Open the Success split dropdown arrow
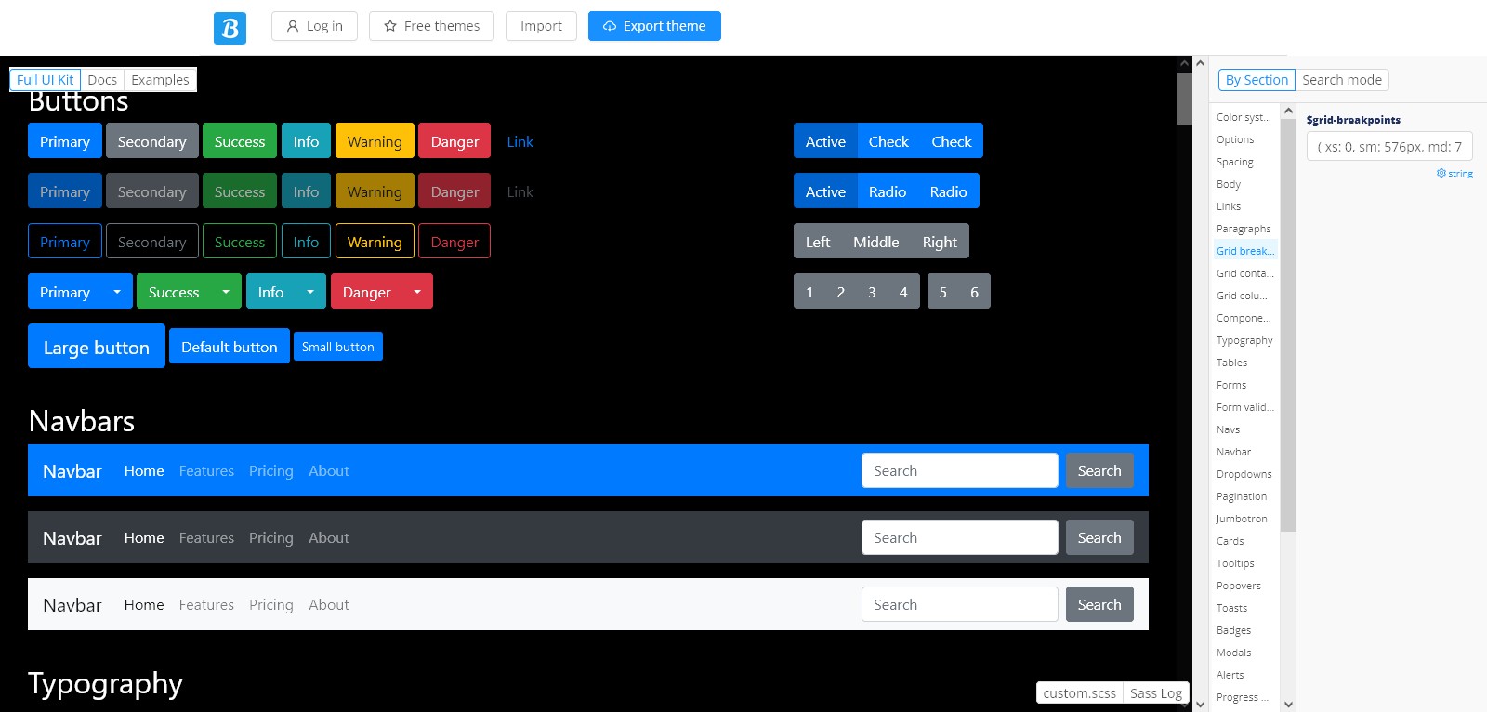The image size is (1487, 712). click(226, 292)
